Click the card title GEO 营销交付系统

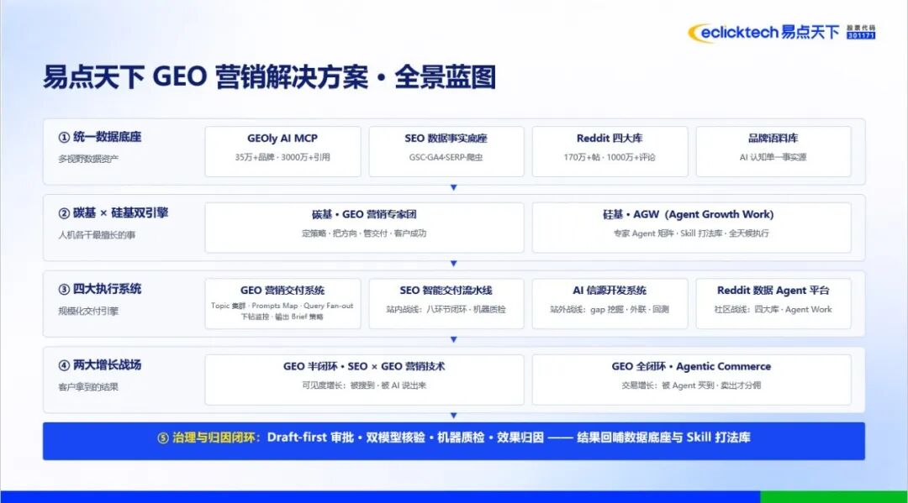click(x=282, y=291)
